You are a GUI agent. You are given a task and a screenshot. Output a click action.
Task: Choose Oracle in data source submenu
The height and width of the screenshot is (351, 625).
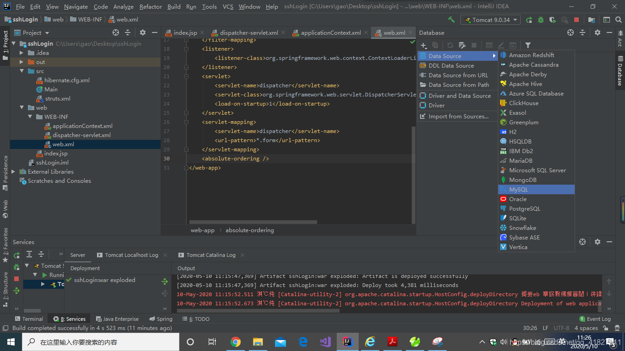[536, 199]
